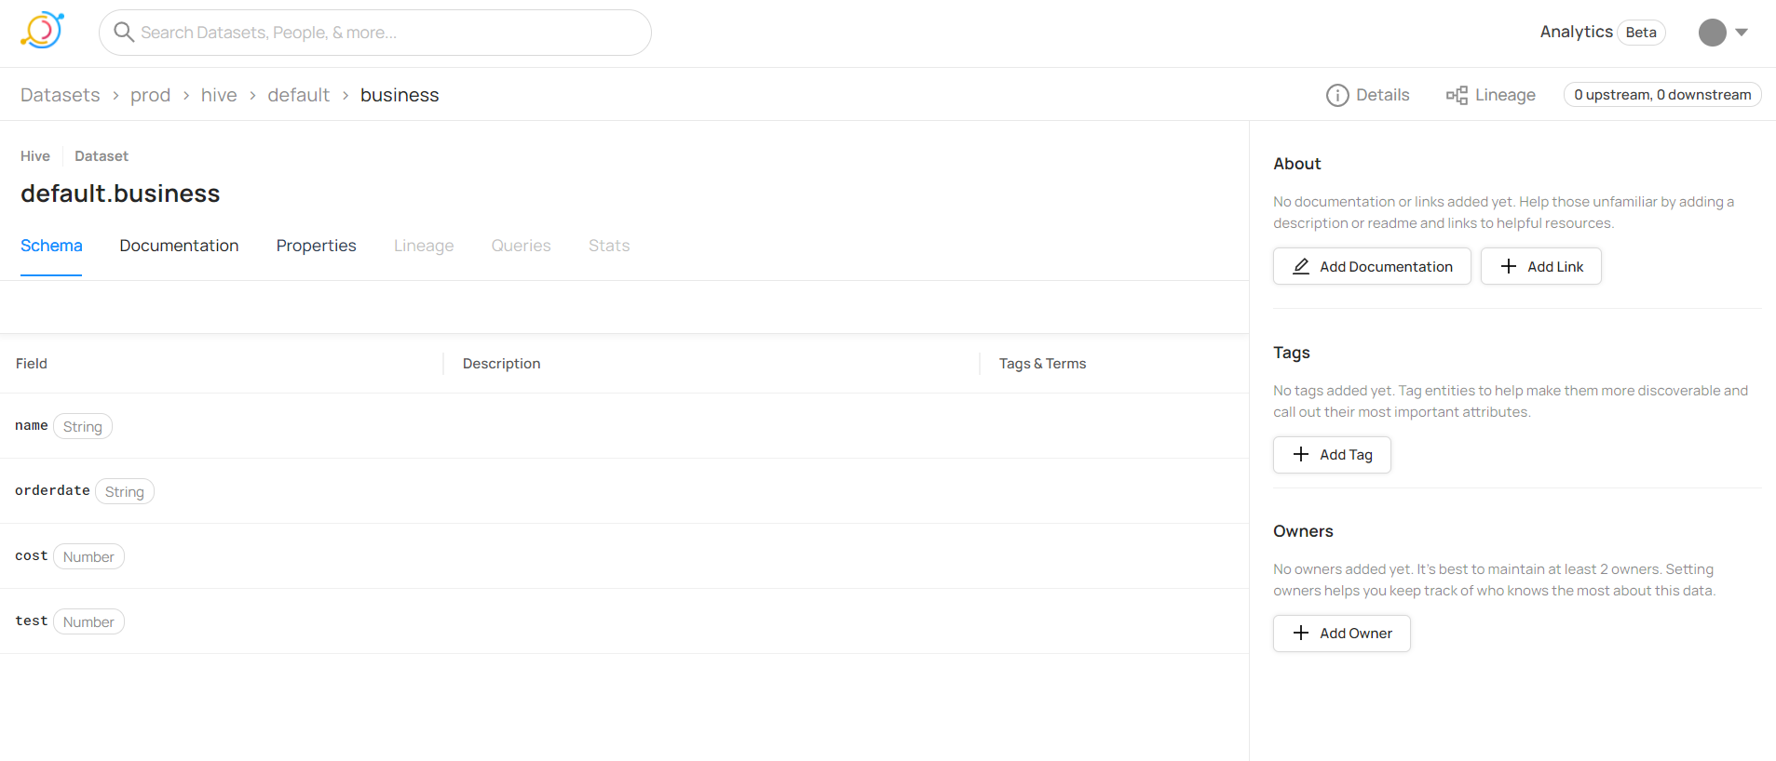Switch to the Properties tab
This screenshot has height=761, width=1776.
tap(316, 246)
